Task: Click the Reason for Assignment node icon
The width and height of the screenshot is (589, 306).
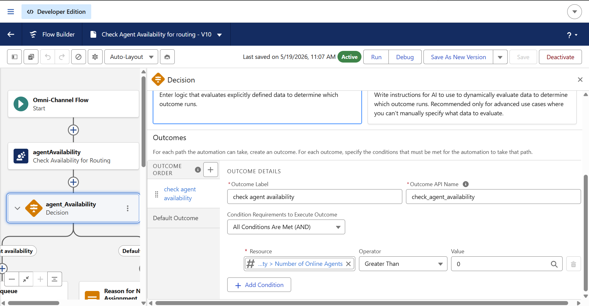Action: [x=92, y=295]
